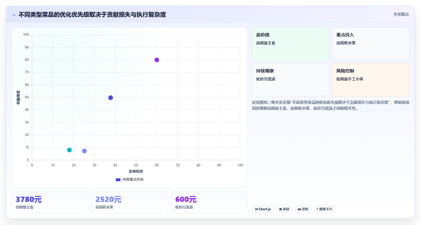Click the 表格 tag

pyautogui.click(x=284, y=209)
